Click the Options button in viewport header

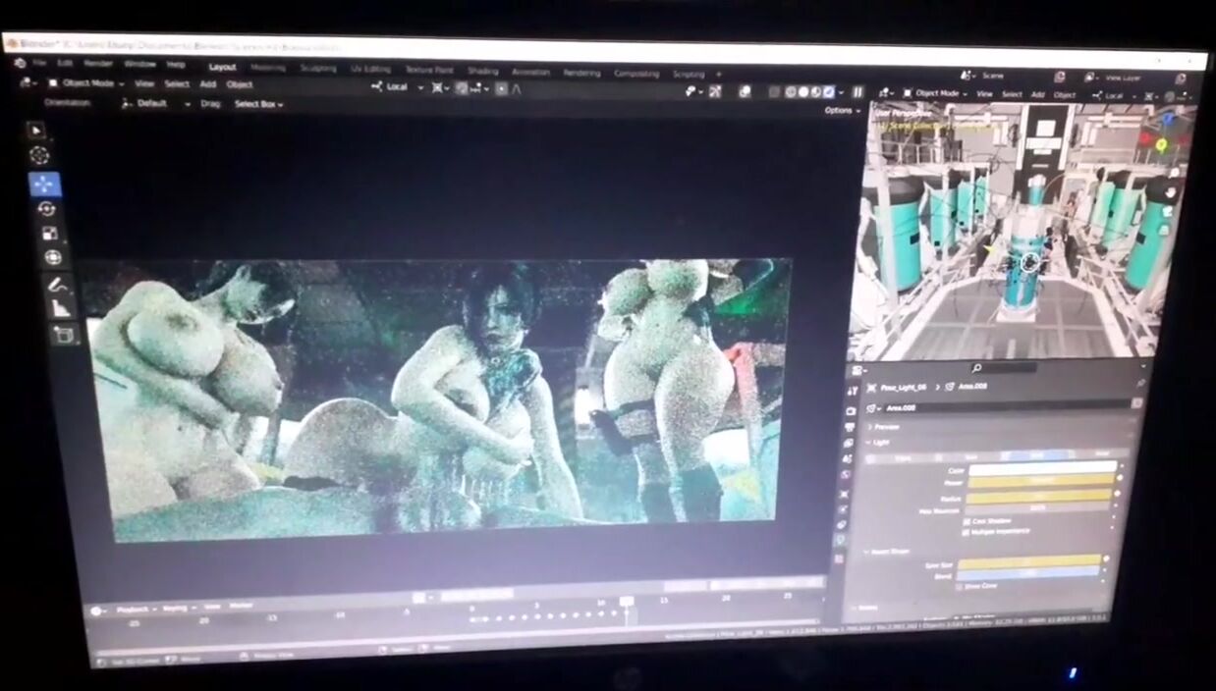(842, 111)
